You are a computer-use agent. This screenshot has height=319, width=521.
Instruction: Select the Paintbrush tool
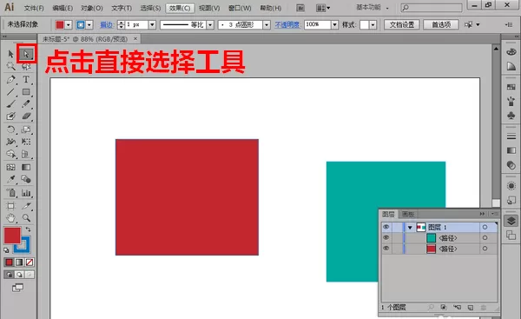click(10, 103)
